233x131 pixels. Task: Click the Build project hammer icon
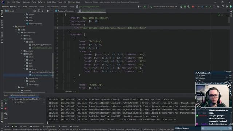point(145,7)
